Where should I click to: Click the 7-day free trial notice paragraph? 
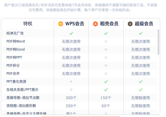81,7
